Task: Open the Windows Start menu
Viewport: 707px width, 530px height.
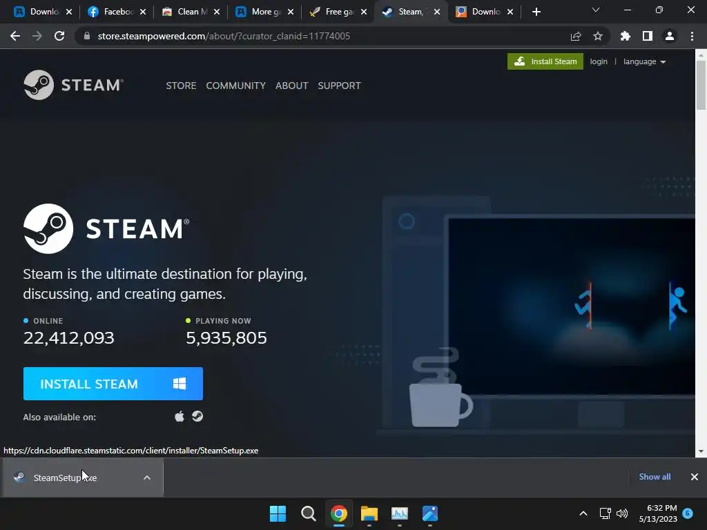Action: (278, 513)
